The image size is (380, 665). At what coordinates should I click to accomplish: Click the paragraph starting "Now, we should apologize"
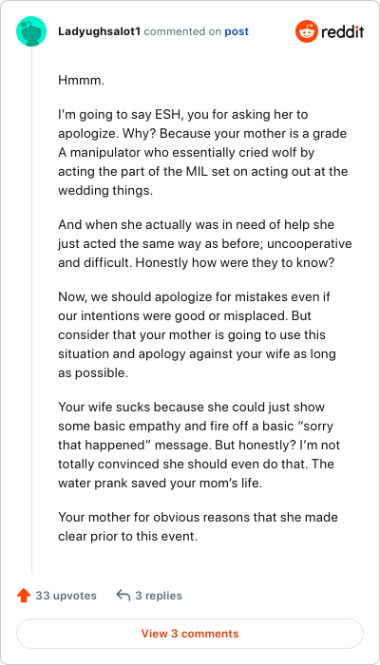(197, 334)
